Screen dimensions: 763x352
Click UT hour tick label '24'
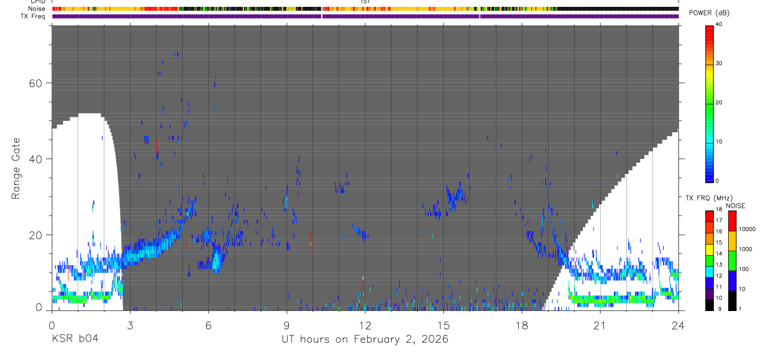click(678, 325)
